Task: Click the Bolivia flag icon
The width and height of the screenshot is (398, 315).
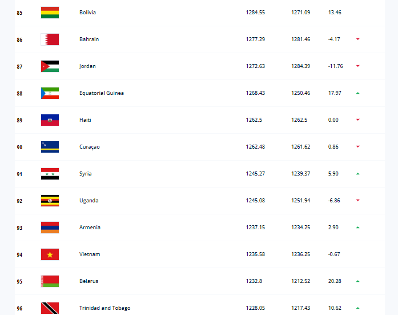Action: pos(50,13)
